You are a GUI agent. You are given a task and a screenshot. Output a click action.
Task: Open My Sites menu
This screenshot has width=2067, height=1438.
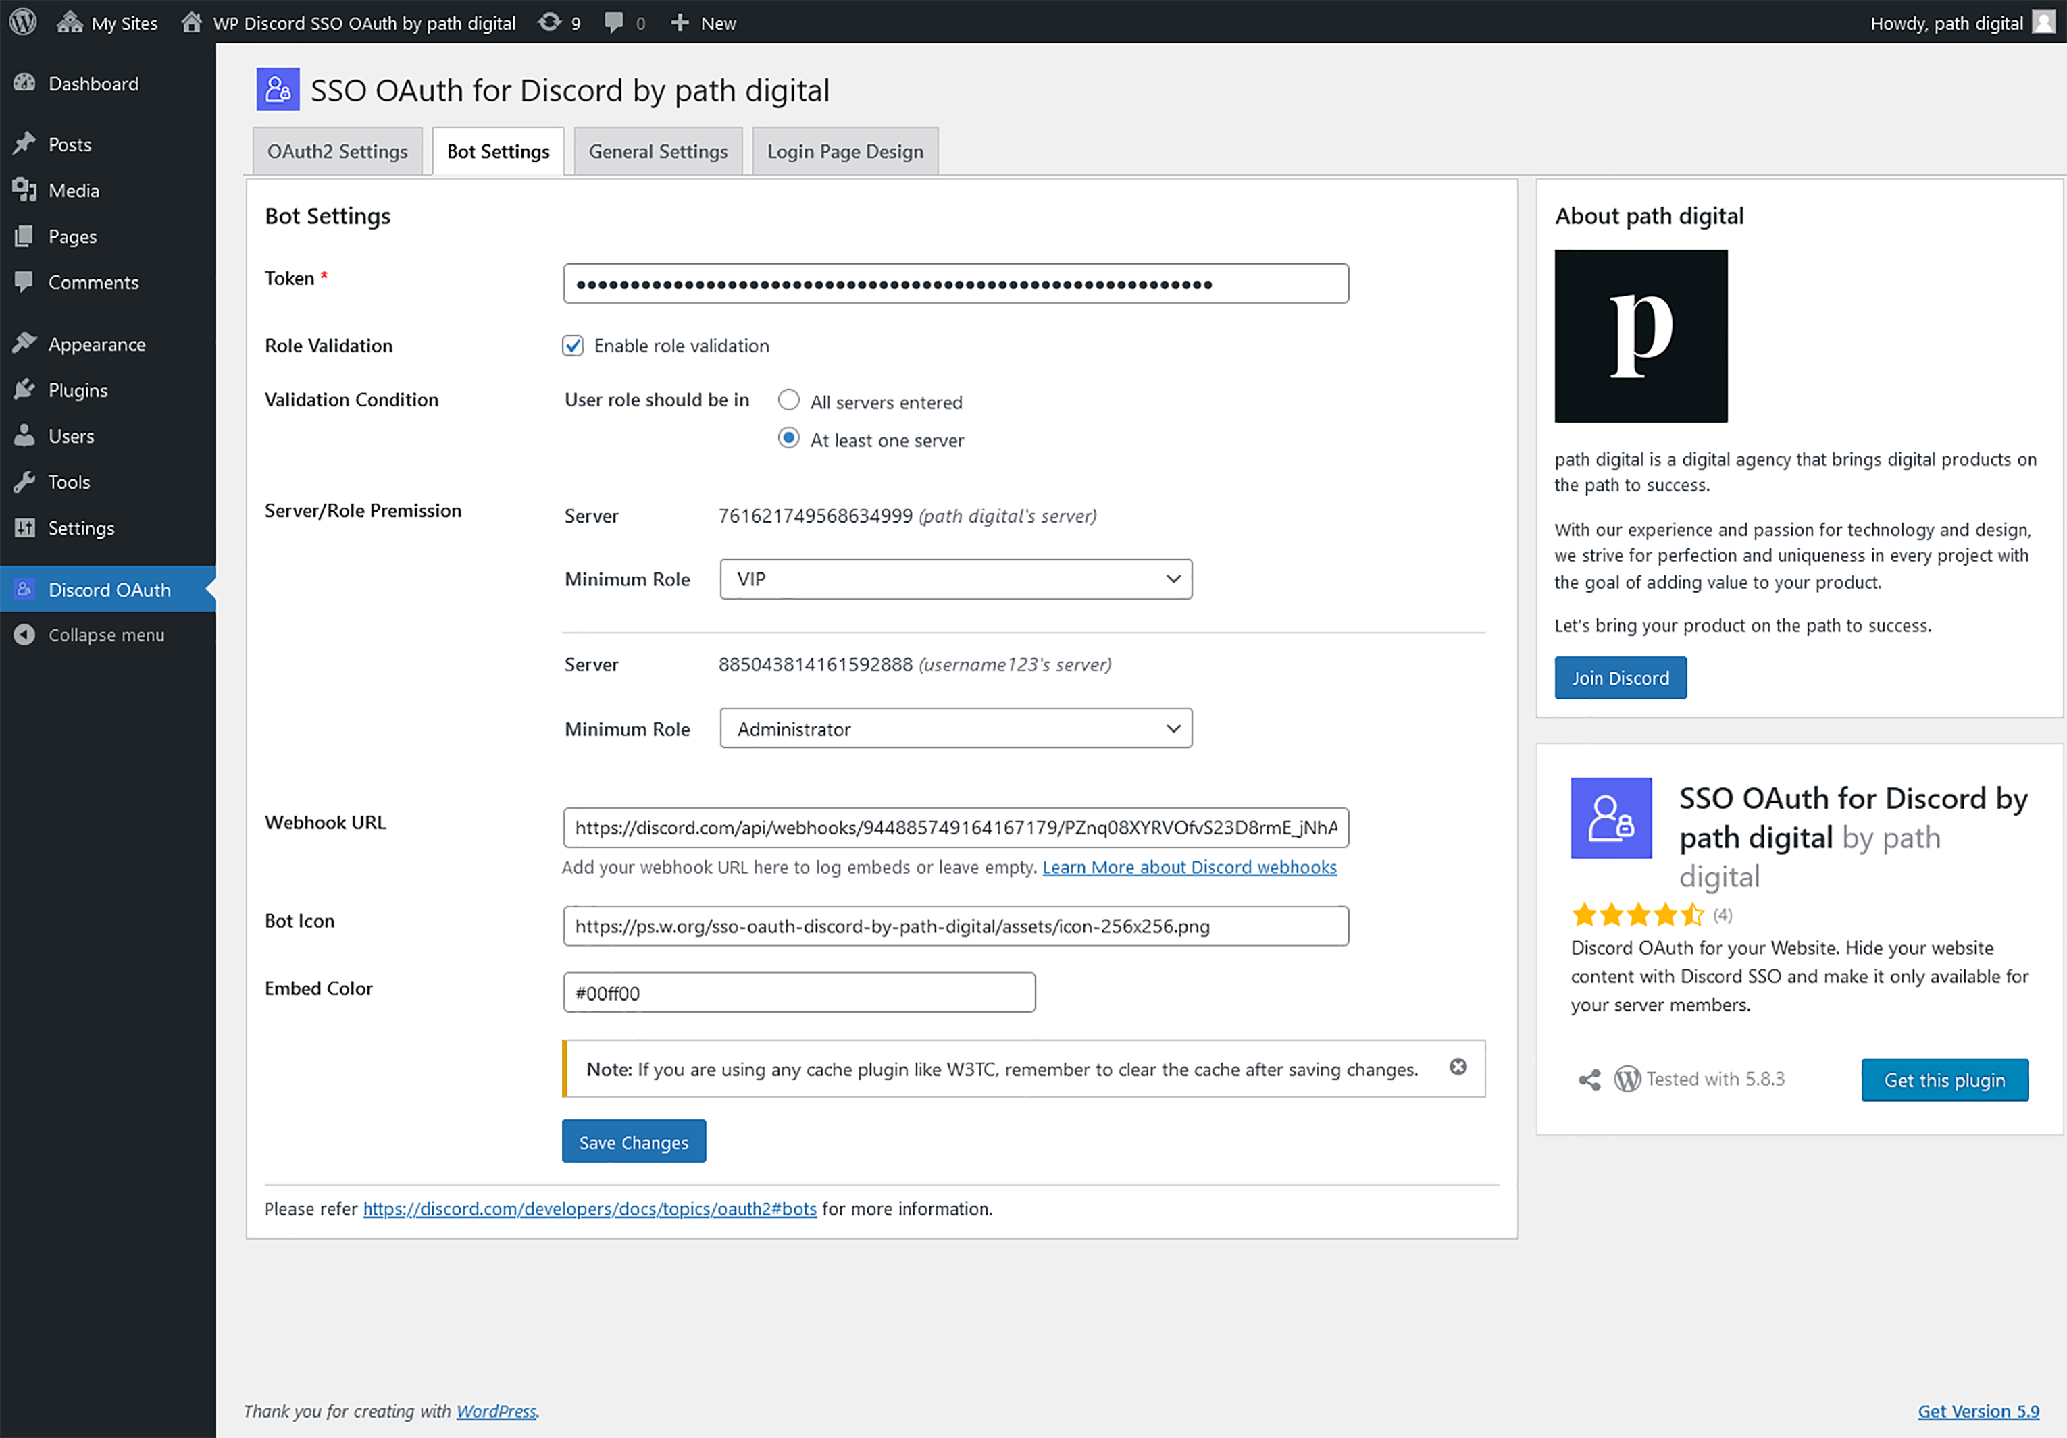click(x=107, y=22)
